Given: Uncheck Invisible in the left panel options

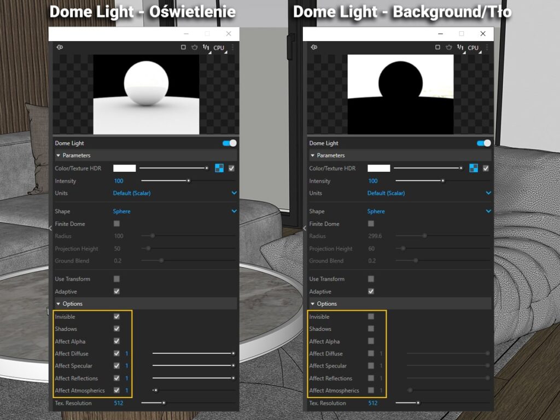Looking at the screenshot, I should (x=116, y=317).
